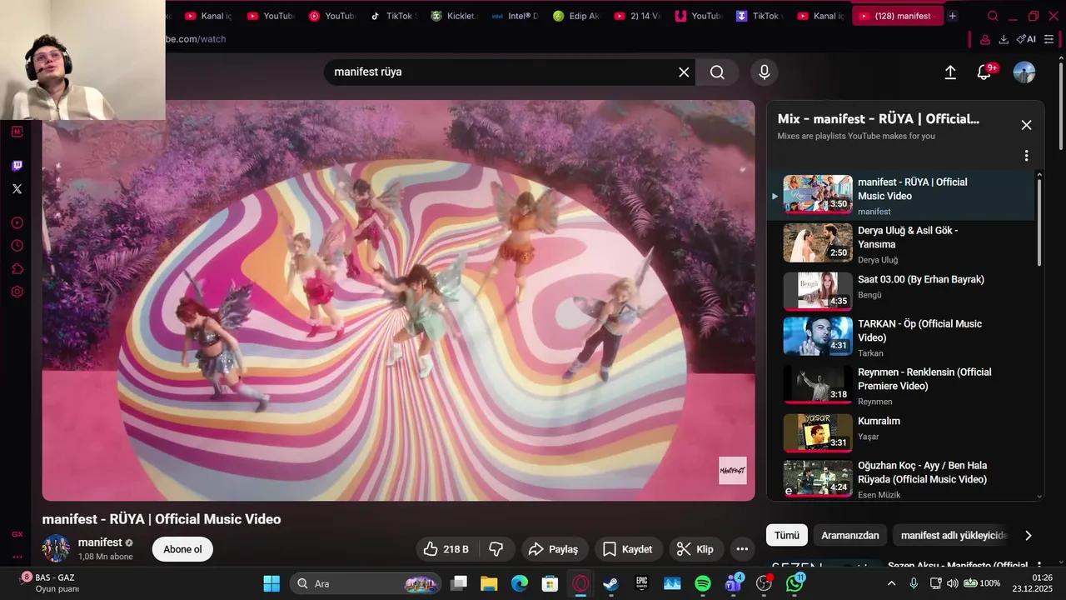Screen dimensions: 1066x600
Task: Dislike the video with thumbs down
Action: pyautogui.click(x=496, y=549)
